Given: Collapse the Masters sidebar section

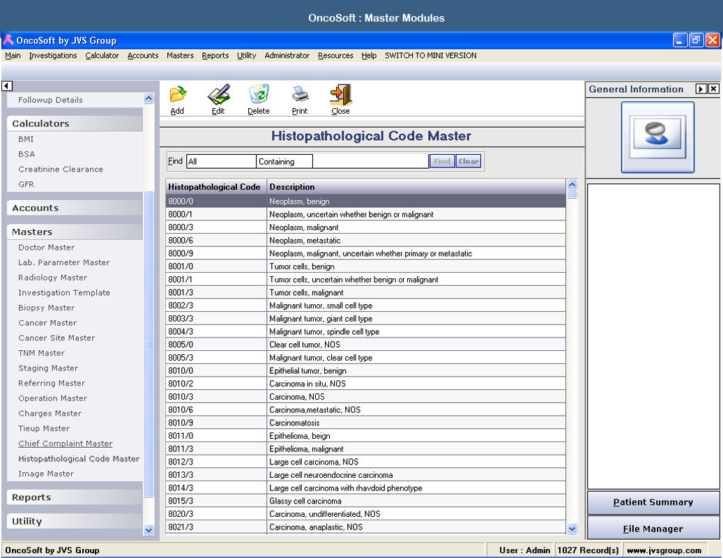Looking at the screenshot, I should (x=75, y=232).
